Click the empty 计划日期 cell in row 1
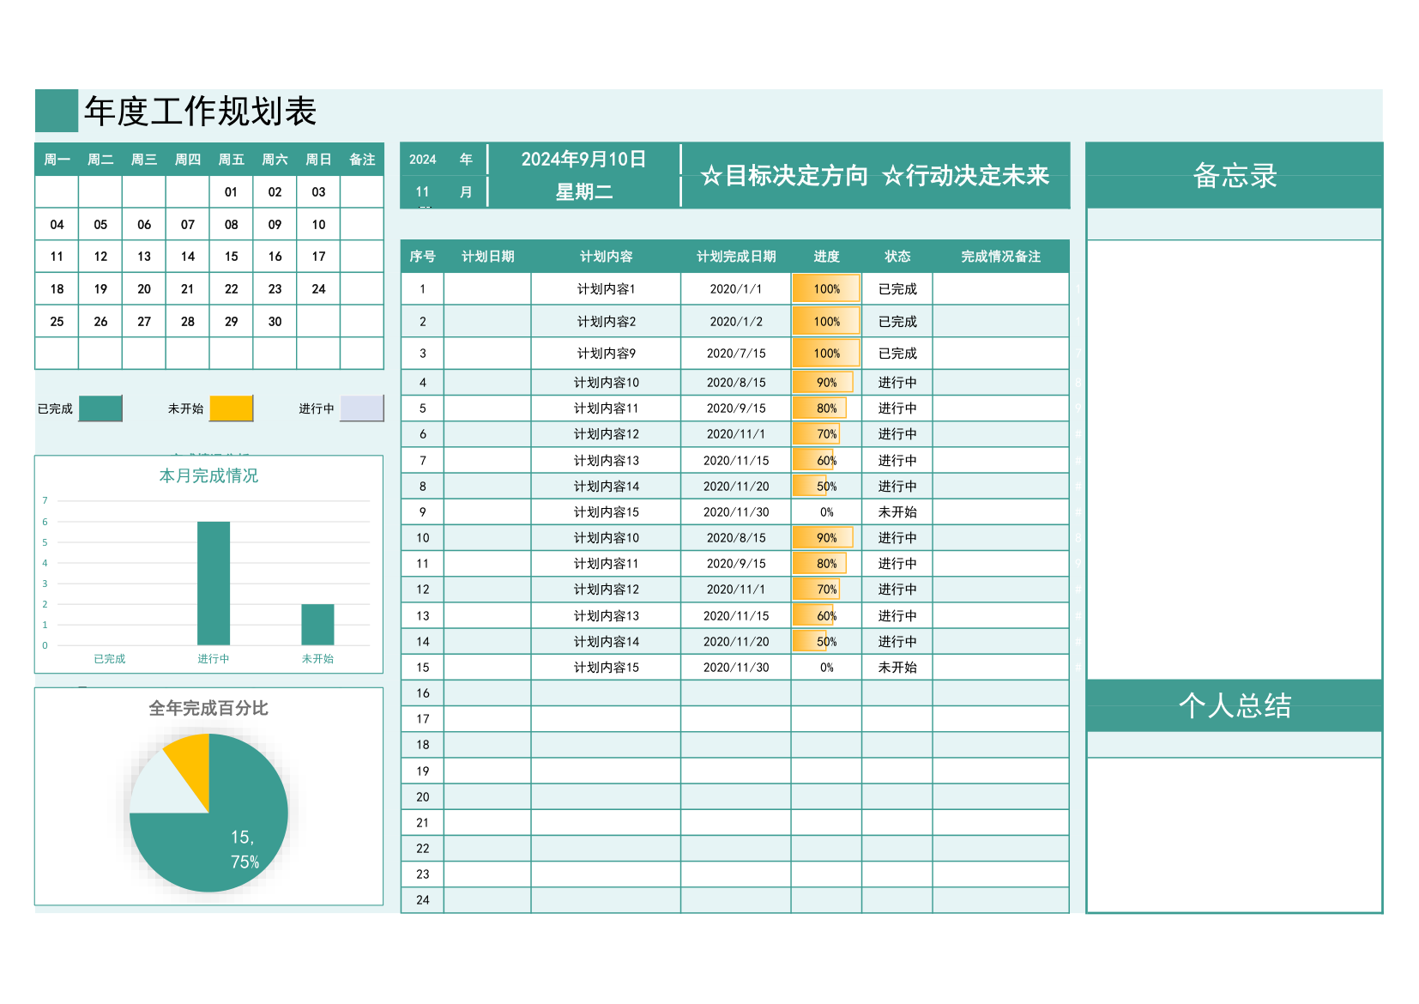Screen dimensions: 1419x1004 pos(487,289)
